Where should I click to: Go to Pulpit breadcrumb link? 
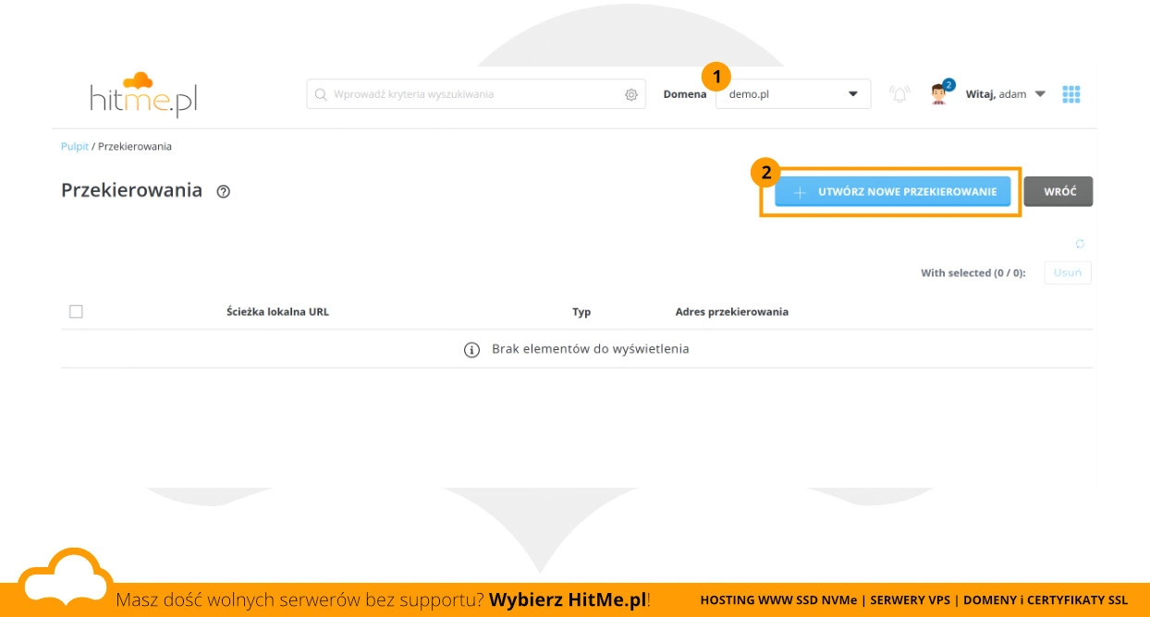click(x=75, y=146)
